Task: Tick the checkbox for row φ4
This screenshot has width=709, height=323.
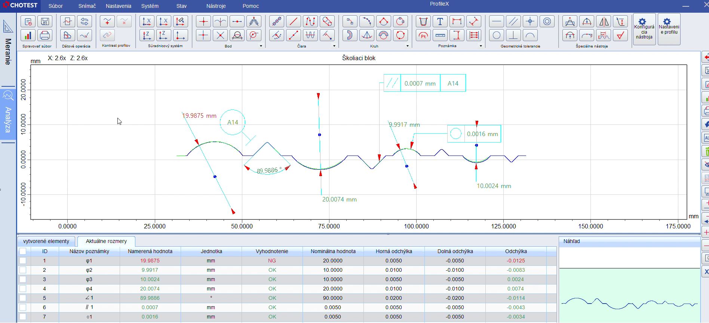Action: click(x=23, y=289)
